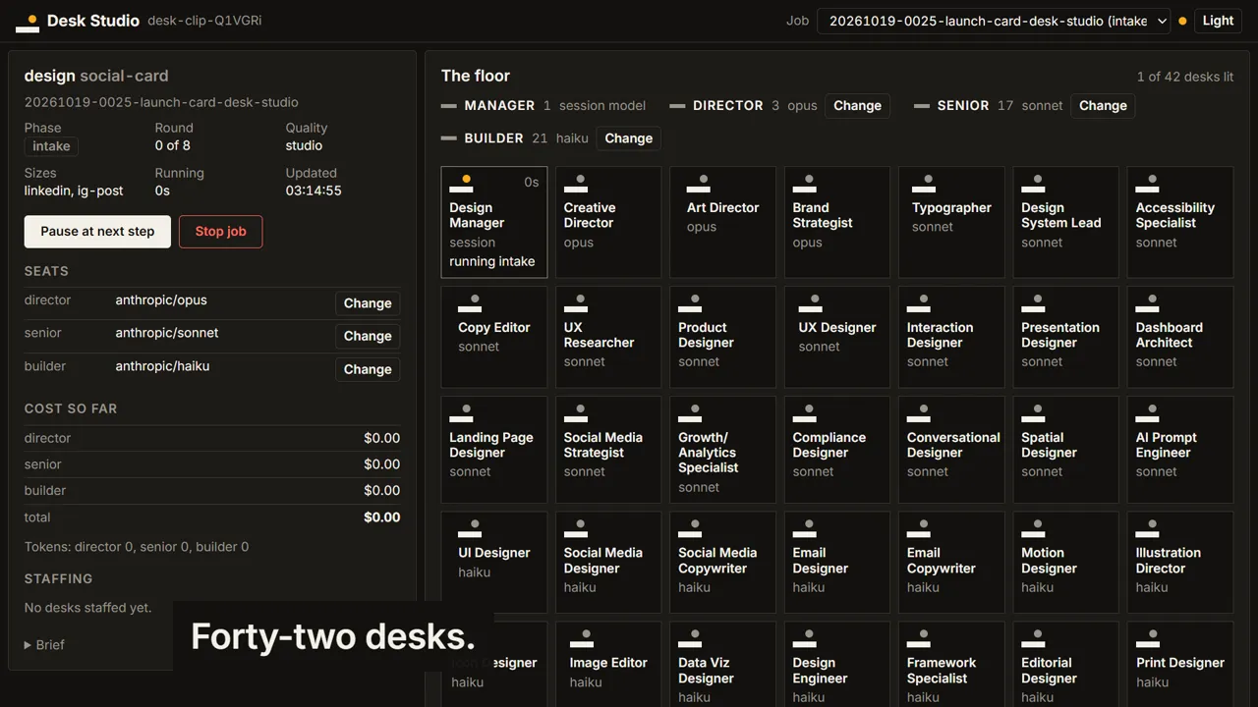The height and width of the screenshot is (707, 1258).
Task: Select the Typographer desk icon
Action: [x=924, y=184]
